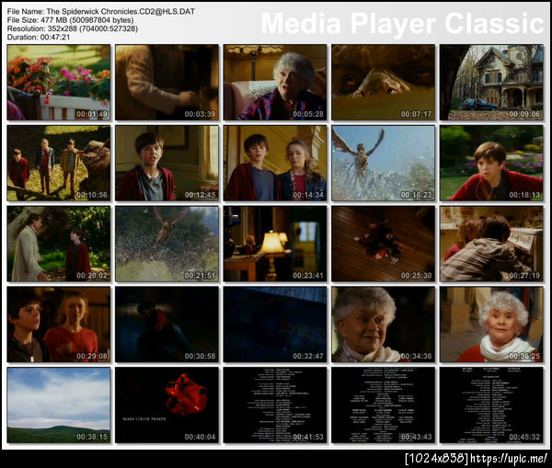Screen dimensions: 552x468
Task: Click the griffin thumbnail at 00:16:23
Action: (x=383, y=164)
